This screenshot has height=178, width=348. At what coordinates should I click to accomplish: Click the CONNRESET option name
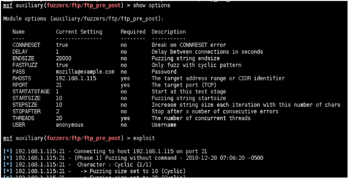coord(26,45)
